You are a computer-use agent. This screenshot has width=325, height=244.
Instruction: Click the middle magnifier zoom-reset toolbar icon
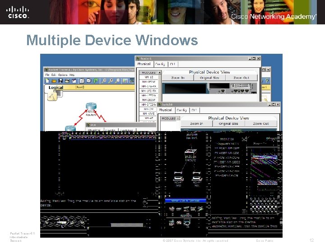tap(111, 81)
